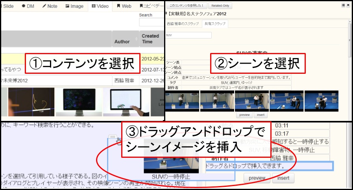Screen dimensions: 353x190
Task: Select the Note tab
Action: tap(50, 6)
